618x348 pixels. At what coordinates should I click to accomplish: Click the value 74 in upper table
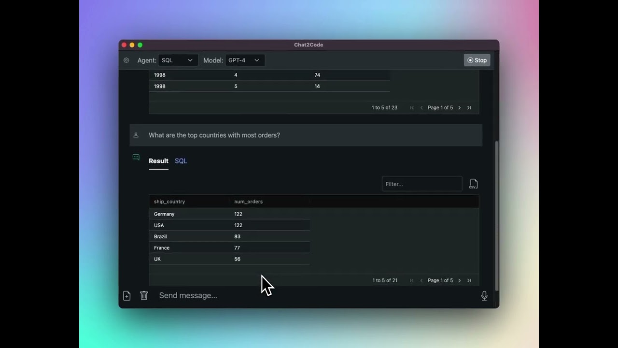point(317,75)
